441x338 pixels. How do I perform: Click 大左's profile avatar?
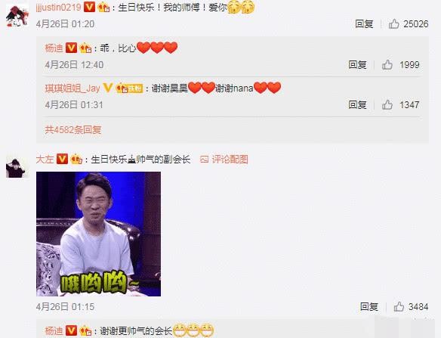pyautogui.click(x=15, y=168)
